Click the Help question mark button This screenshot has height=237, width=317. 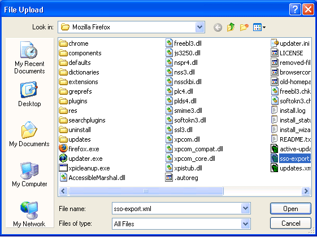coord(295,10)
